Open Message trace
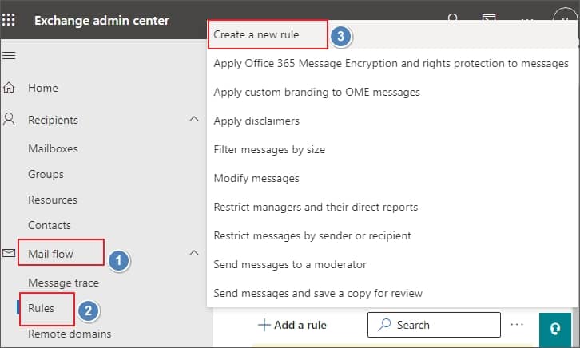This screenshot has width=580, height=348. click(64, 283)
